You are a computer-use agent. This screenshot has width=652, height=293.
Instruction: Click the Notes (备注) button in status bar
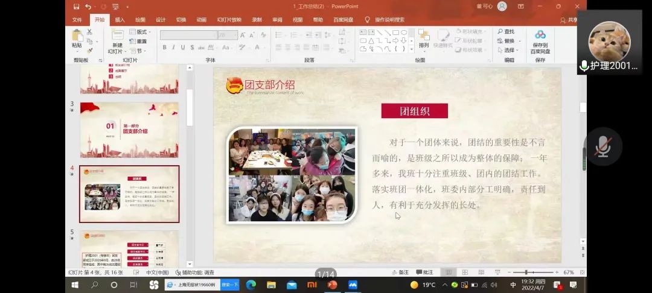coord(400,273)
